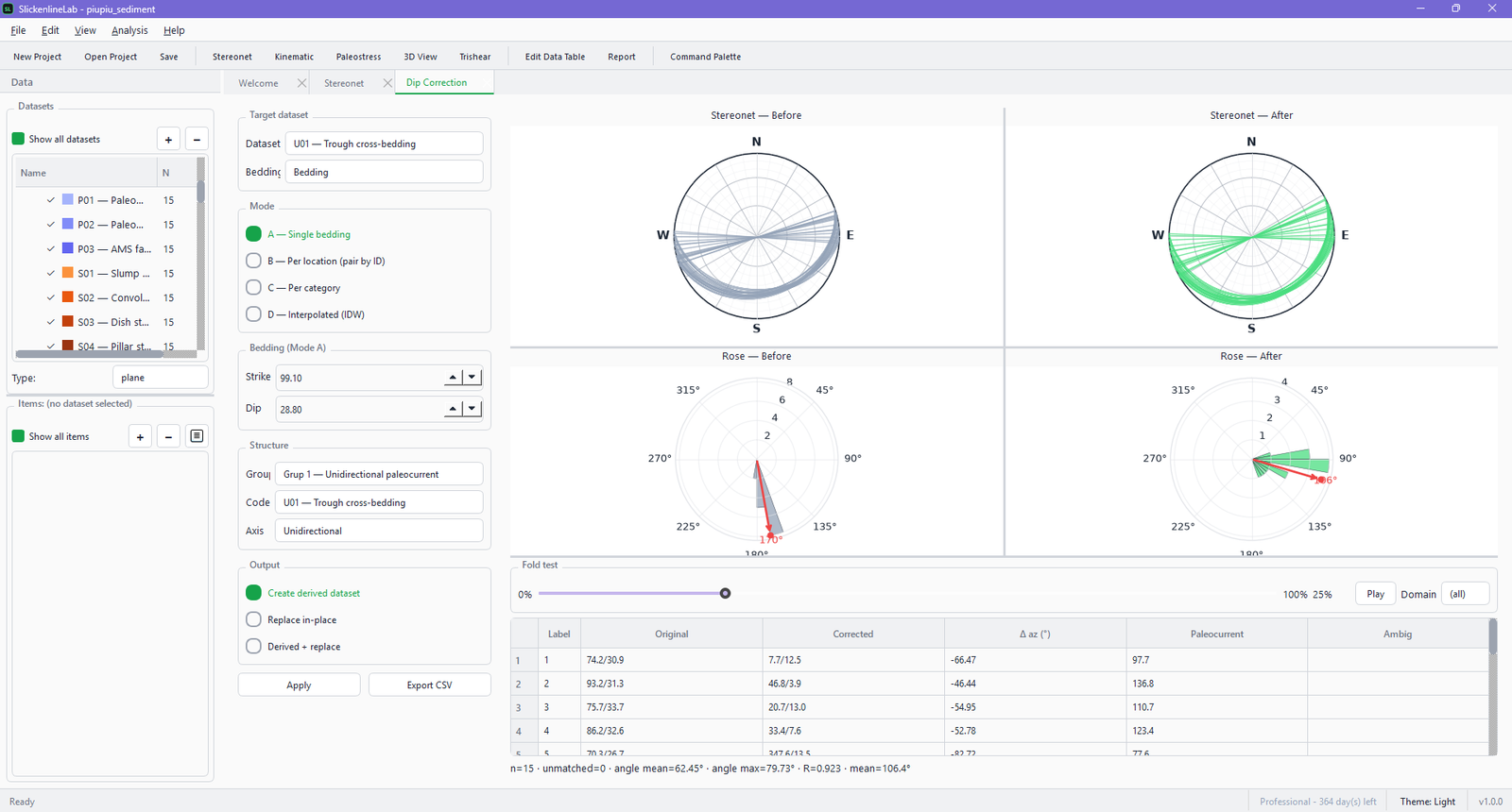Open the target Dataset dropdown
Image resolution: width=1512 pixels, height=812 pixels.
(384, 144)
